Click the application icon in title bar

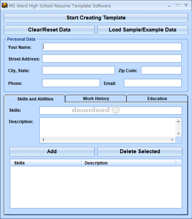(x=5, y=6)
